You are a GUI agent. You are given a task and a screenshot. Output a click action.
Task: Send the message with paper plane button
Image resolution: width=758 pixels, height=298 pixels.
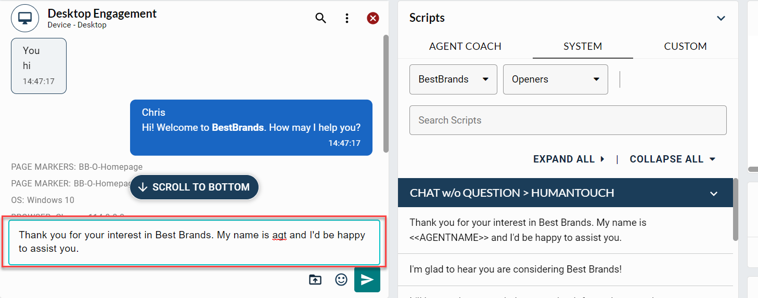367,280
